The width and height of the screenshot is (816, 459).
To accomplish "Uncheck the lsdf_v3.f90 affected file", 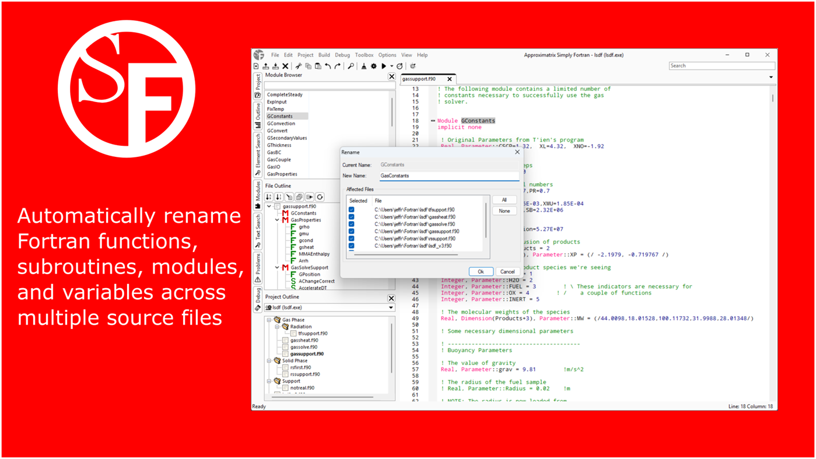I will pyautogui.click(x=351, y=246).
